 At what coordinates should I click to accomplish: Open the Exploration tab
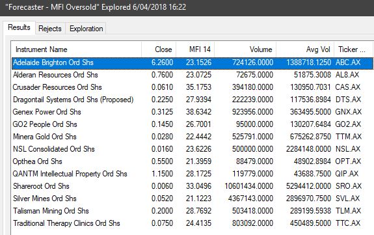86,29
